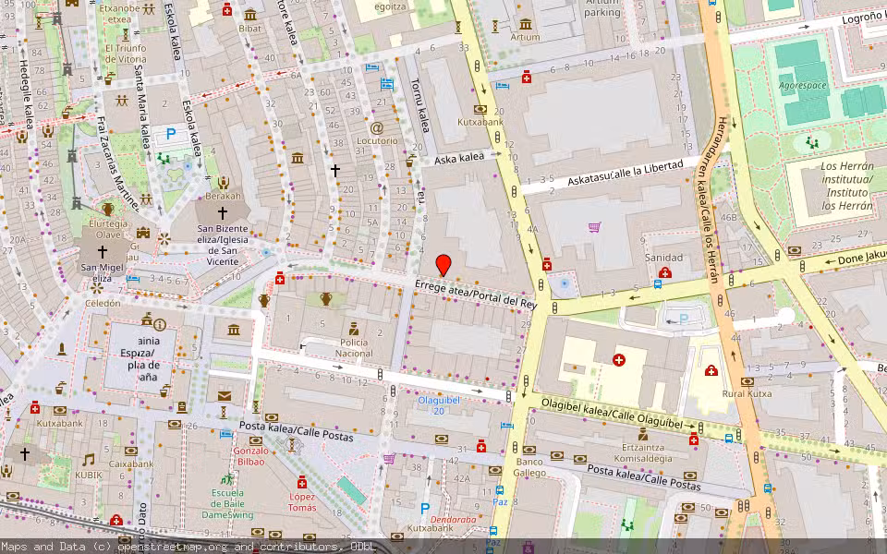
Task: Click the Locutorio @ internet cafe icon
Action: 377,127
